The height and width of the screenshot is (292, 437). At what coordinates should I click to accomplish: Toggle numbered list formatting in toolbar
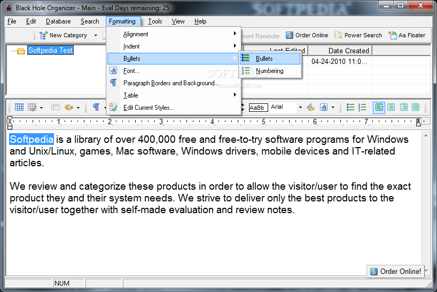point(362,107)
